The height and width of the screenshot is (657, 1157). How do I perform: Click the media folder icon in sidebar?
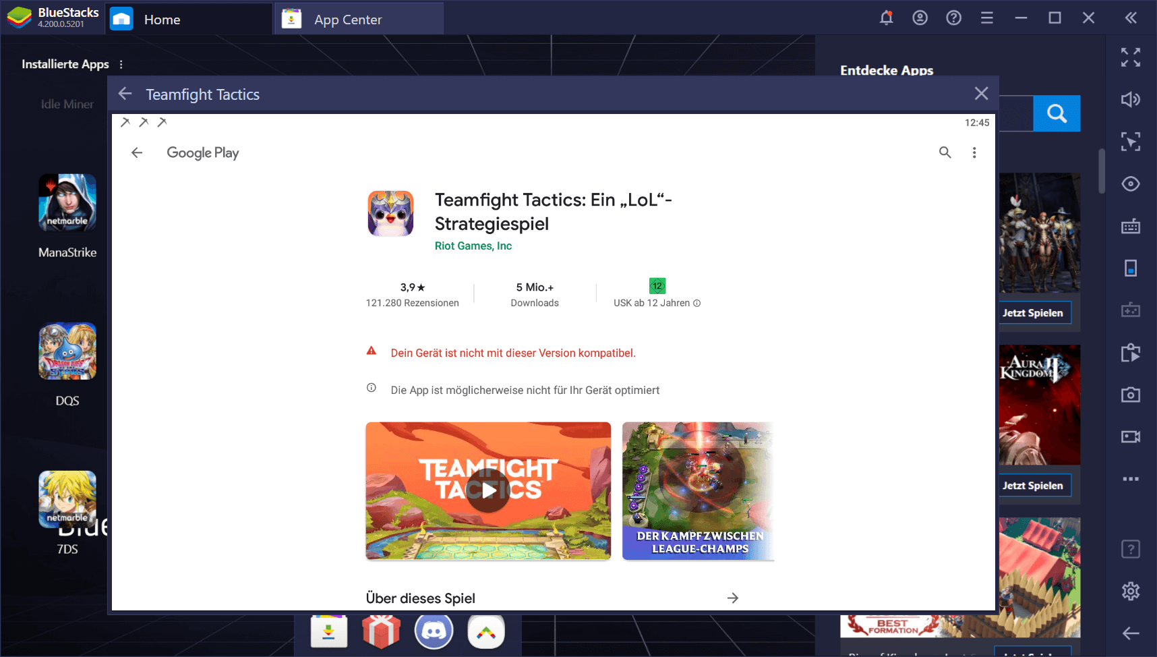point(1131,353)
